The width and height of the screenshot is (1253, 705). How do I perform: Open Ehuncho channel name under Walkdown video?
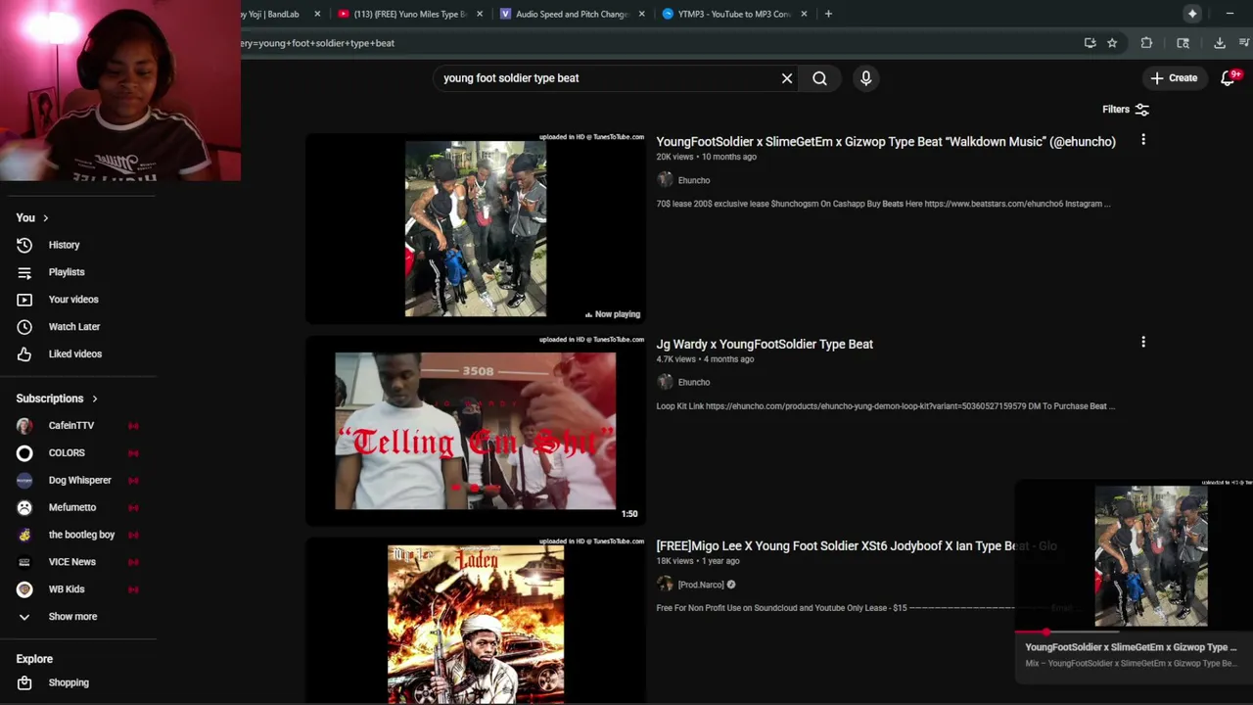[693, 180]
